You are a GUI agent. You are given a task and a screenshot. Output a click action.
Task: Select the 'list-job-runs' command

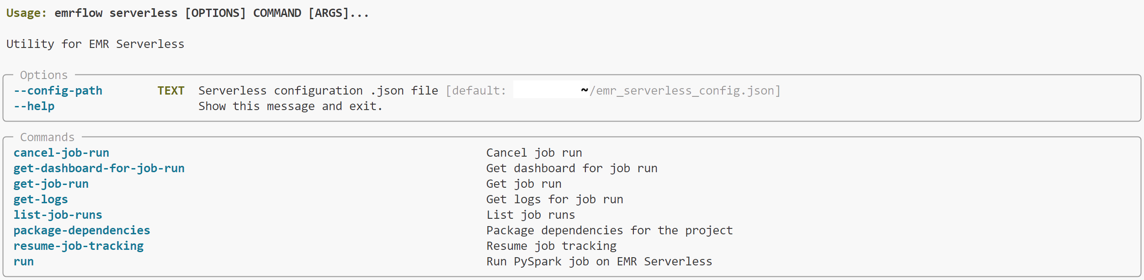[x=58, y=215]
